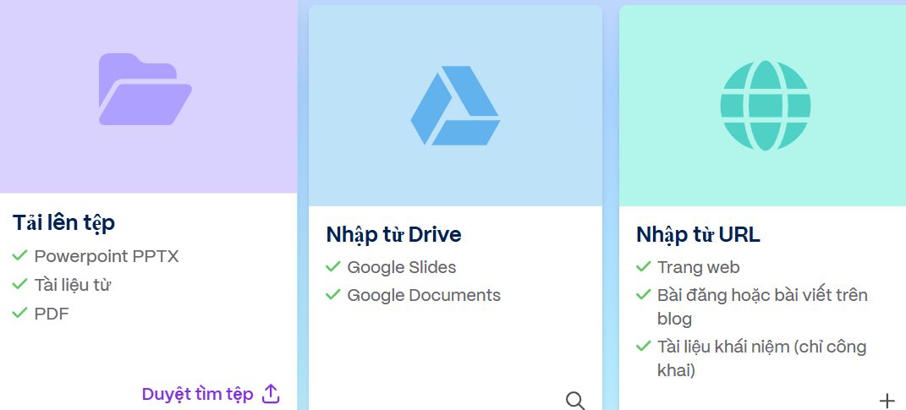Image resolution: width=906 pixels, height=410 pixels.
Task: Click the magnifier icon on Drive card
Action: [x=575, y=401]
